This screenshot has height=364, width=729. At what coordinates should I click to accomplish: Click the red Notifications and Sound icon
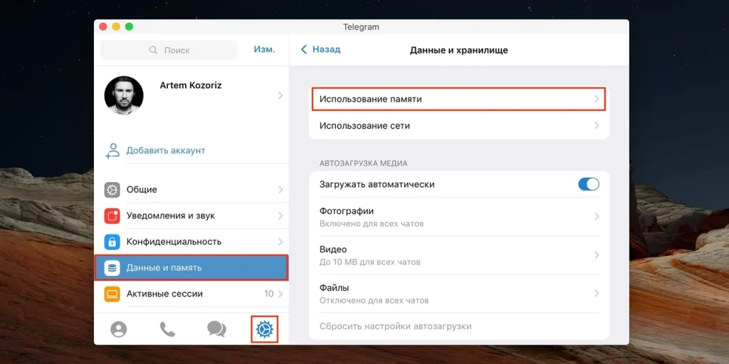coord(112,216)
